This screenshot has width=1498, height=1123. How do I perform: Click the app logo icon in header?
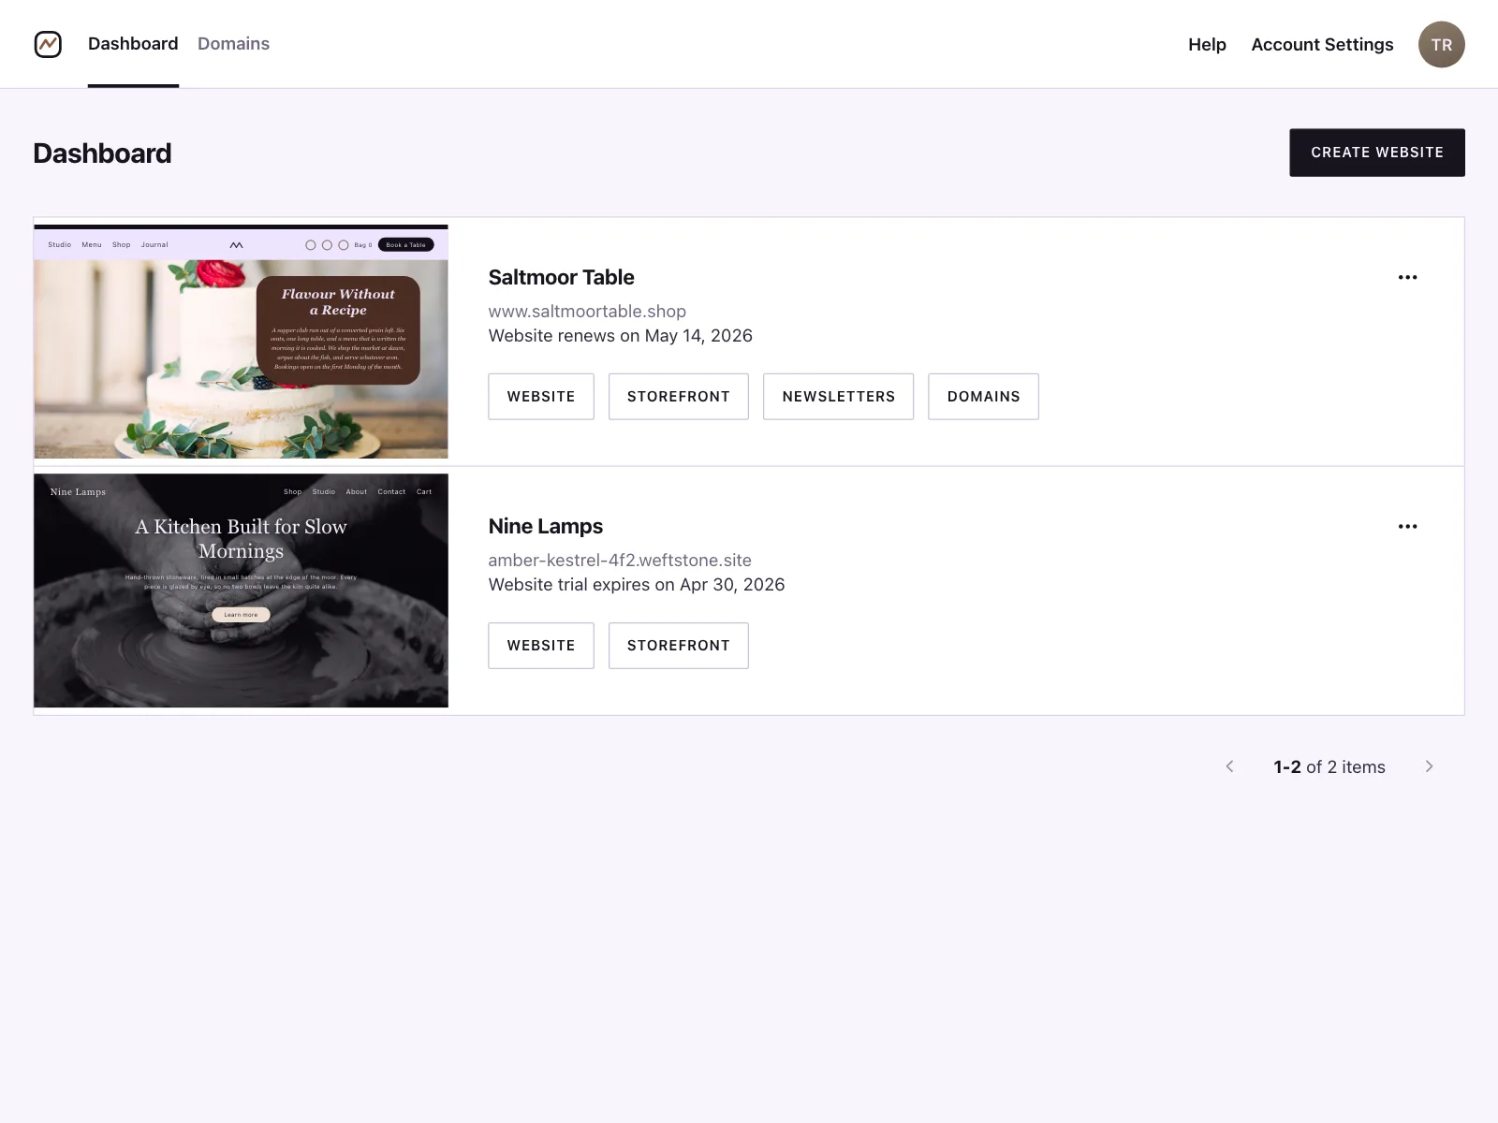48,44
